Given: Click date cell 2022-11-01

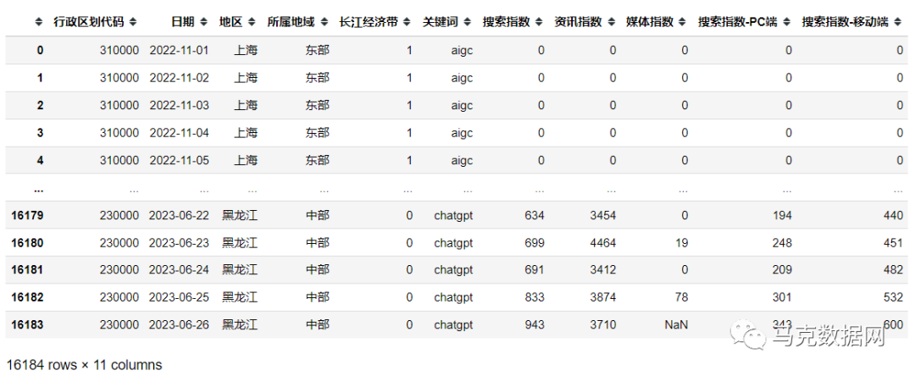Looking at the screenshot, I should [x=179, y=50].
